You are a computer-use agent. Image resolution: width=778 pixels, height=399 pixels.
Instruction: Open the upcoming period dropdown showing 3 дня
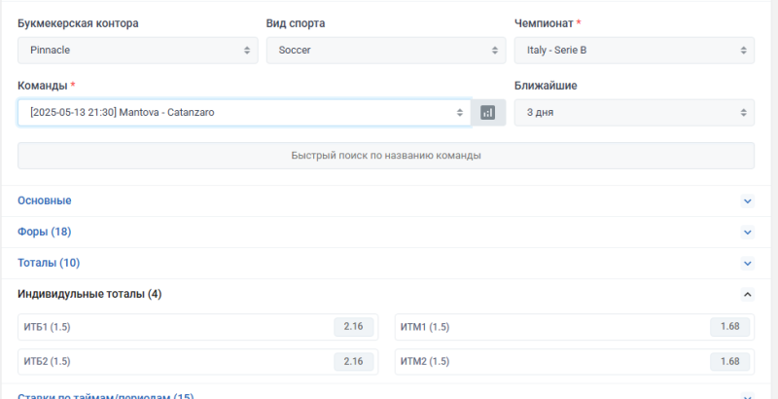pyautogui.click(x=633, y=113)
